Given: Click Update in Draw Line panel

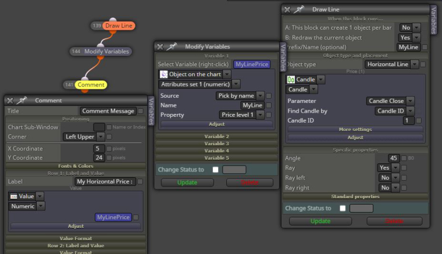Looking at the screenshot, I should pos(320,221).
